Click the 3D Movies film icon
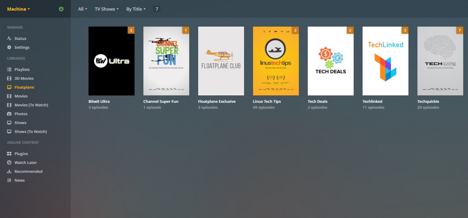The height and width of the screenshot is (218, 468). pos(9,78)
